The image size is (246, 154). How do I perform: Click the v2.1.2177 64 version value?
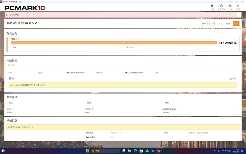[116, 133]
